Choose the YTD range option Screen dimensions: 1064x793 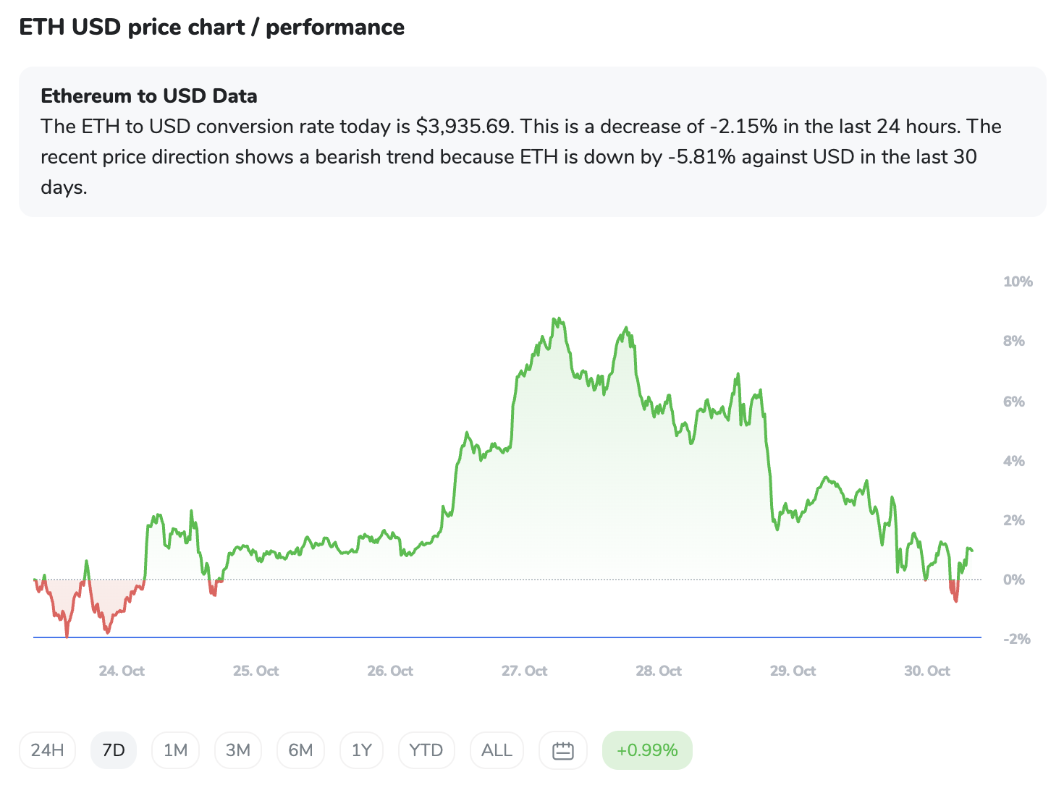(426, 750)
